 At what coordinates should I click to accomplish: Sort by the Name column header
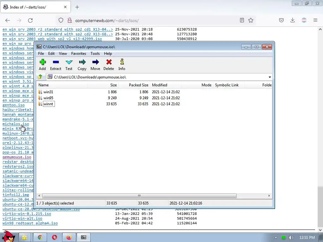62,85
